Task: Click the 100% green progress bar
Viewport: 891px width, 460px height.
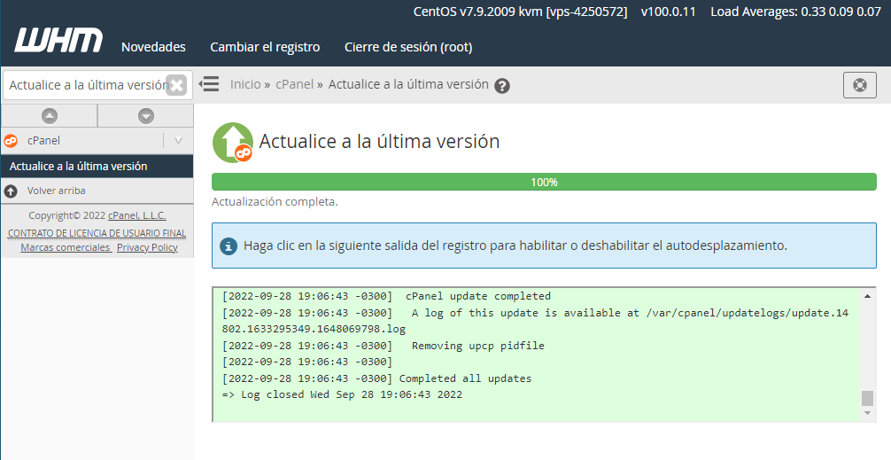Action: click(x=544, y=182)
